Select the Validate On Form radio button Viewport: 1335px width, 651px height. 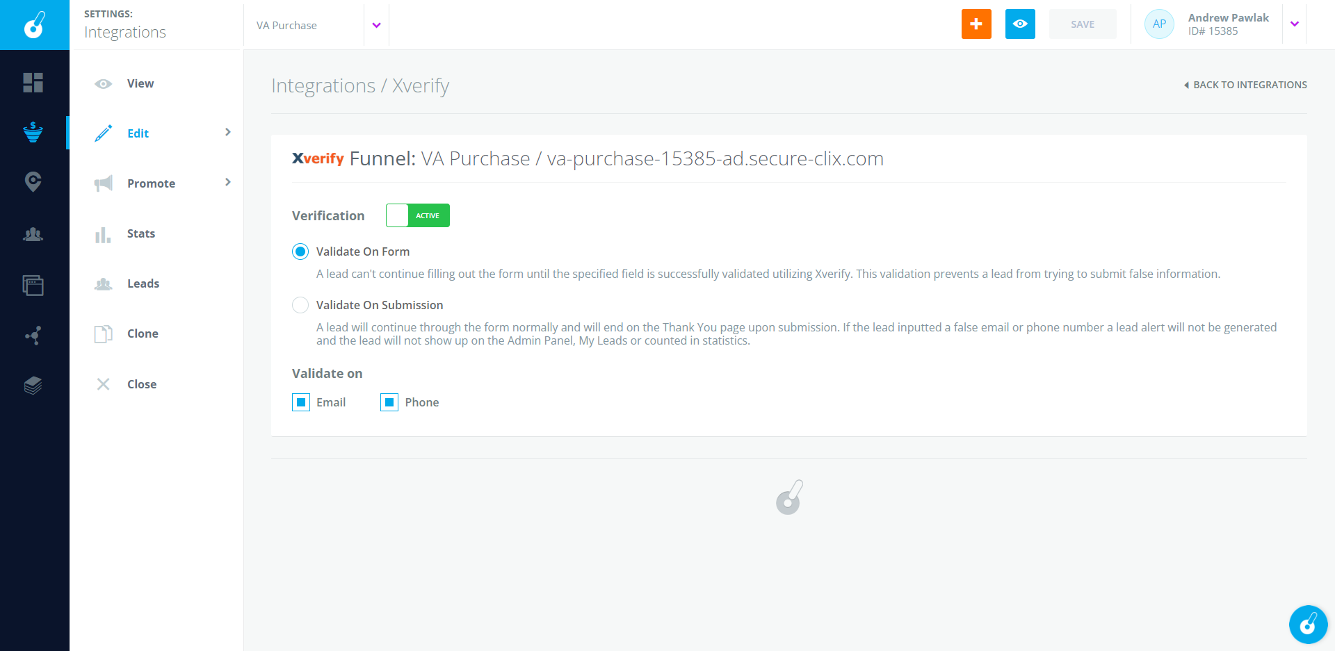point(300,252)
